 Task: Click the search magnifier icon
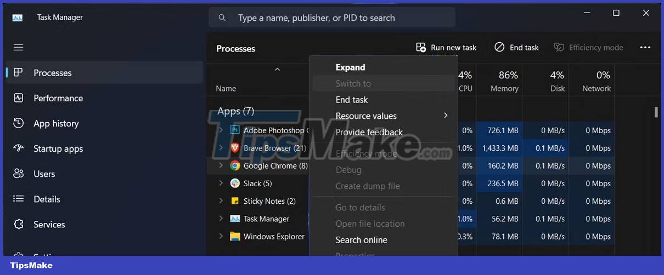pos(222,18)
